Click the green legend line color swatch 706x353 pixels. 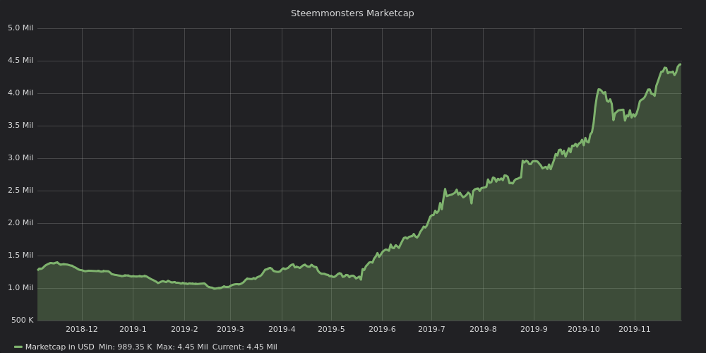coord(18,347)
